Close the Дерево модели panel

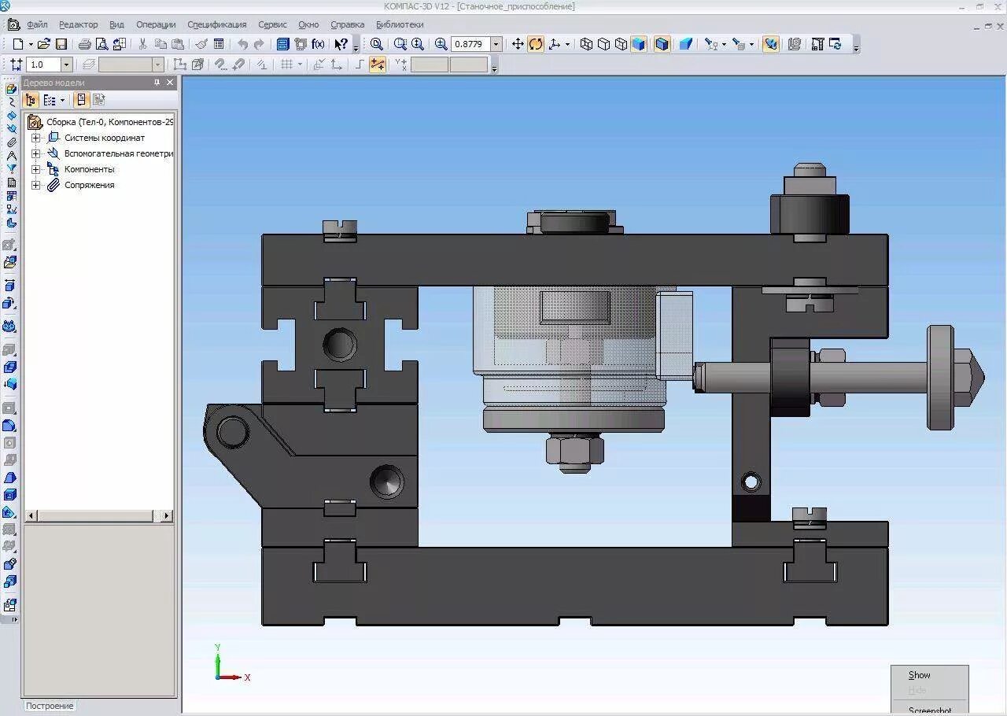point(171,82)
